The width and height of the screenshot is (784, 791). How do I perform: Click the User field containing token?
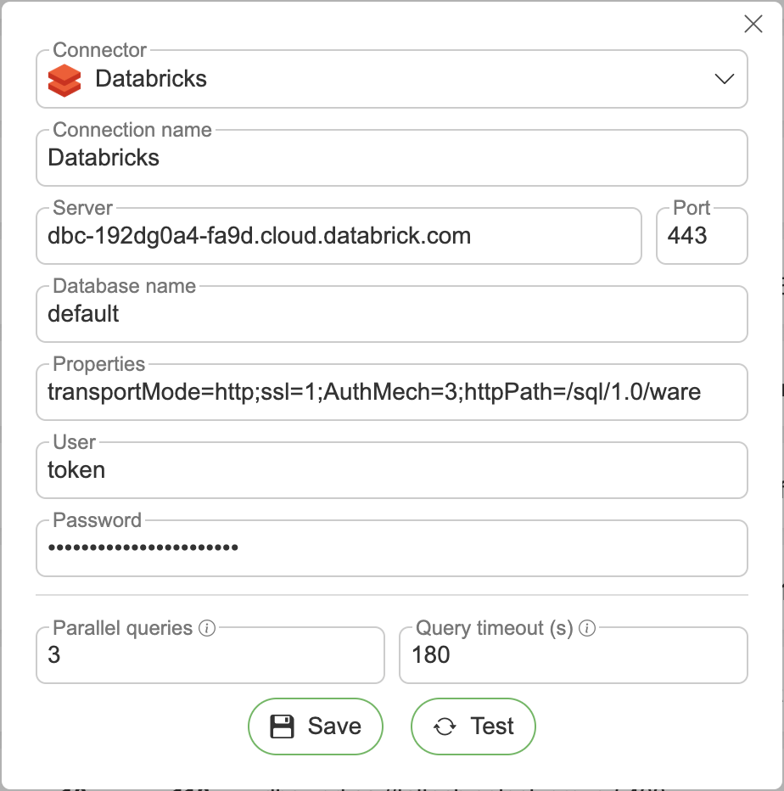[x=390, y=470]
